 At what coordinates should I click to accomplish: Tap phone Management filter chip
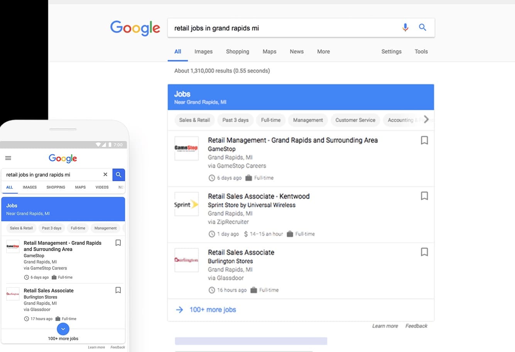click(x=105, y=228)
